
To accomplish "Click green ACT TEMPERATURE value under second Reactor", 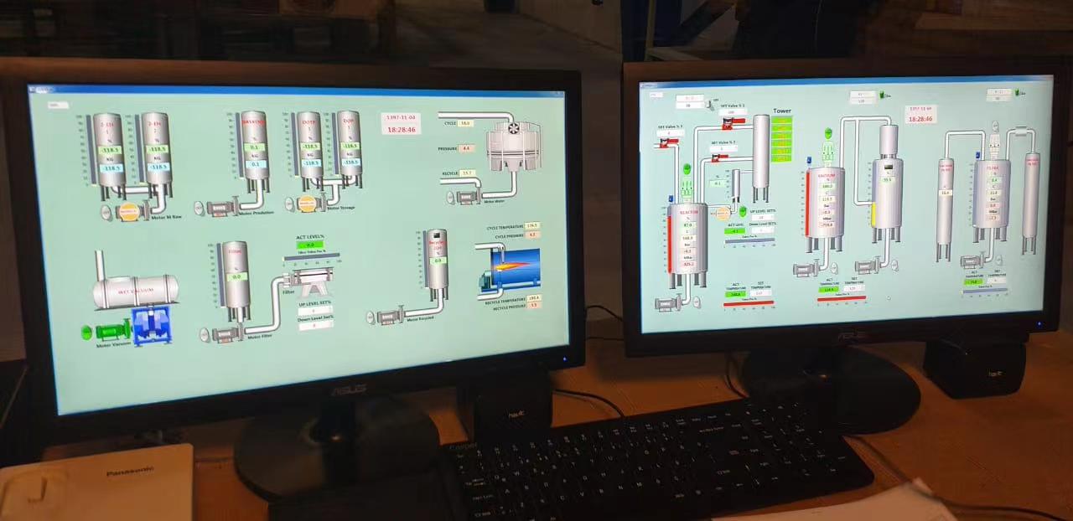I will coord(829,290).
